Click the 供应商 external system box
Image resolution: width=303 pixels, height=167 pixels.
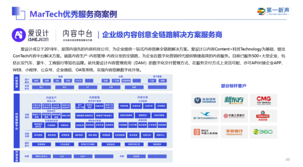(x=136, y=156)
